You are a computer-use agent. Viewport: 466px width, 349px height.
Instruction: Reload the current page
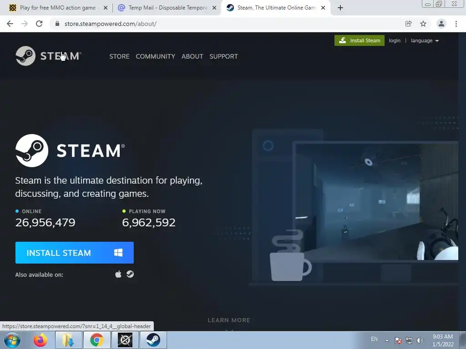click(39, 24)
